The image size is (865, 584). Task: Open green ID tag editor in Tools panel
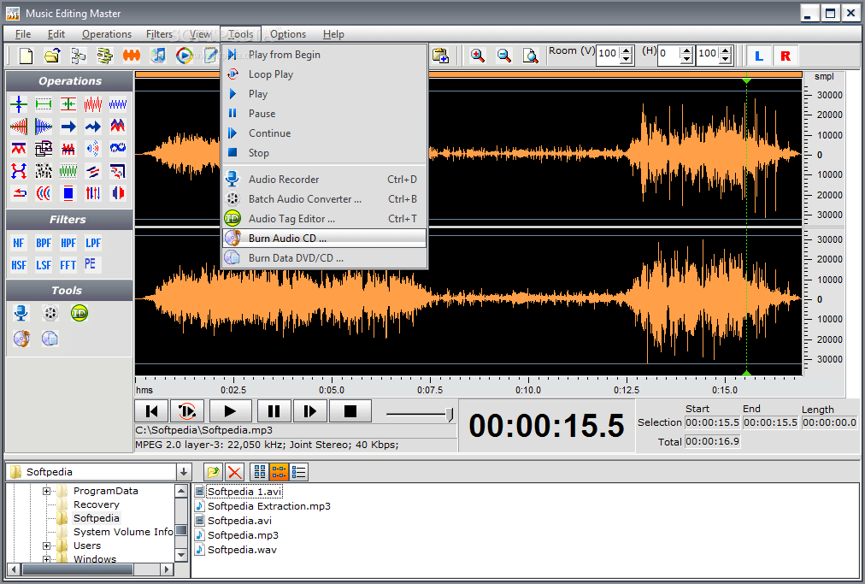coord(79,314)
